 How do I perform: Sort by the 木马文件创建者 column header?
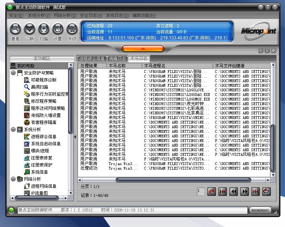tap(241, 66)
